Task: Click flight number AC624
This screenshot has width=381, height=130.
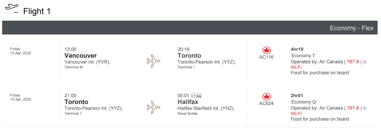Action: pos(266,104)
